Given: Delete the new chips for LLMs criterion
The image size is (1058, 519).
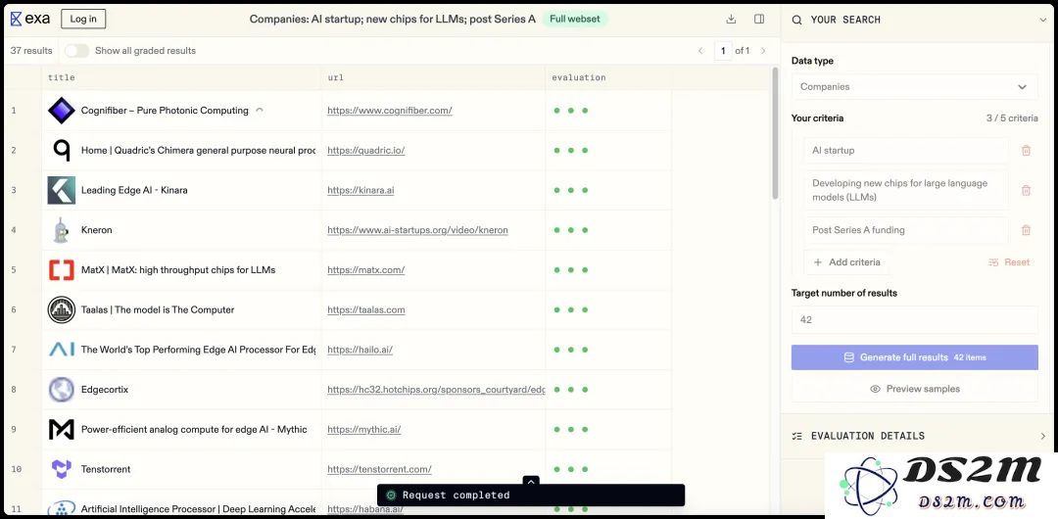Looking at the screenshot, I should pos(1026,190).
